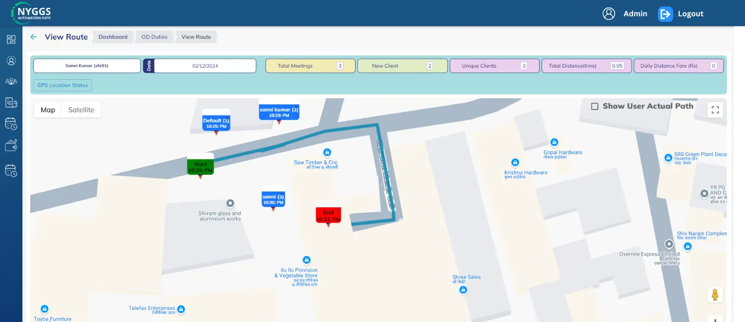Switch to Map view tab

[x=48, y=110]
